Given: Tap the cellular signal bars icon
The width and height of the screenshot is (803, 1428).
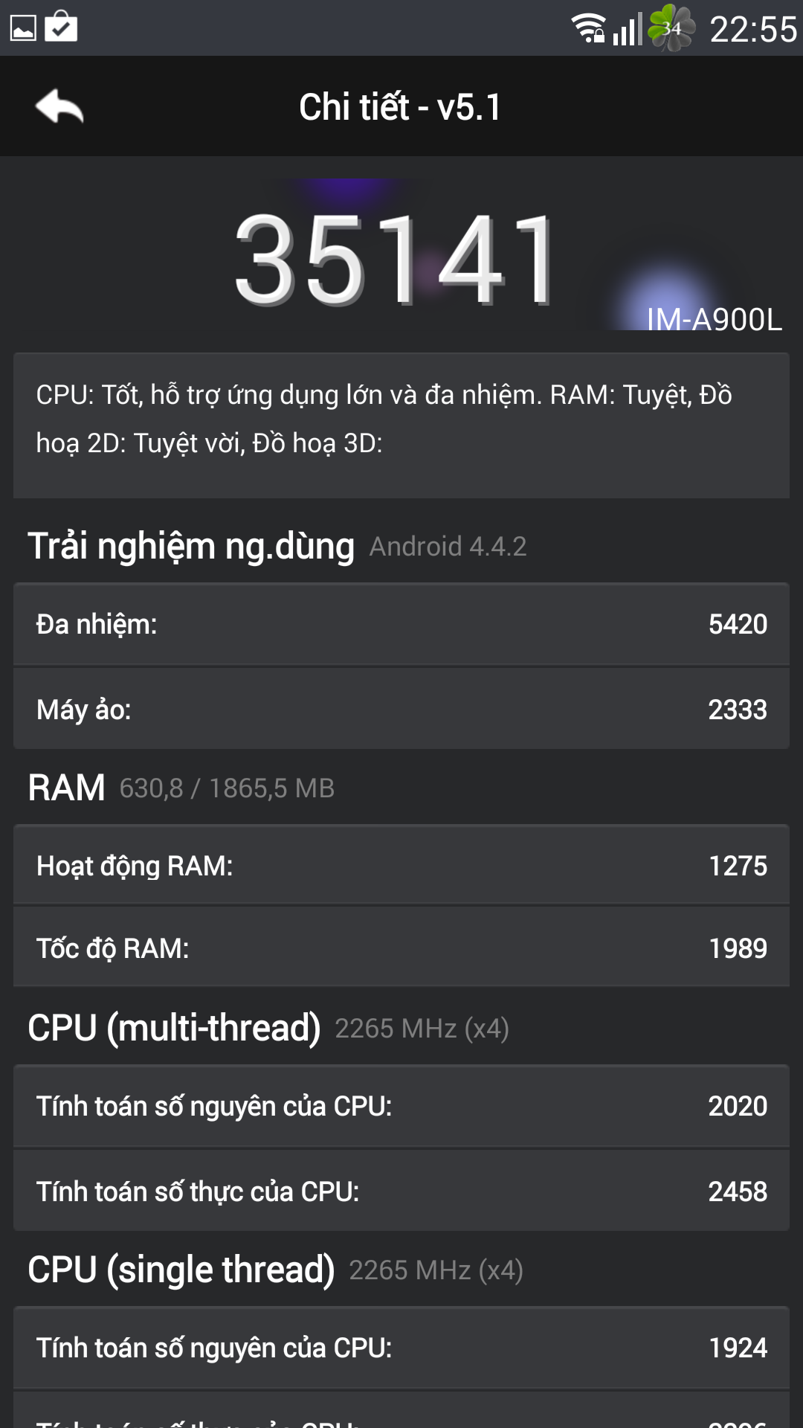Looking at the screenshot, I should point(627,30).
